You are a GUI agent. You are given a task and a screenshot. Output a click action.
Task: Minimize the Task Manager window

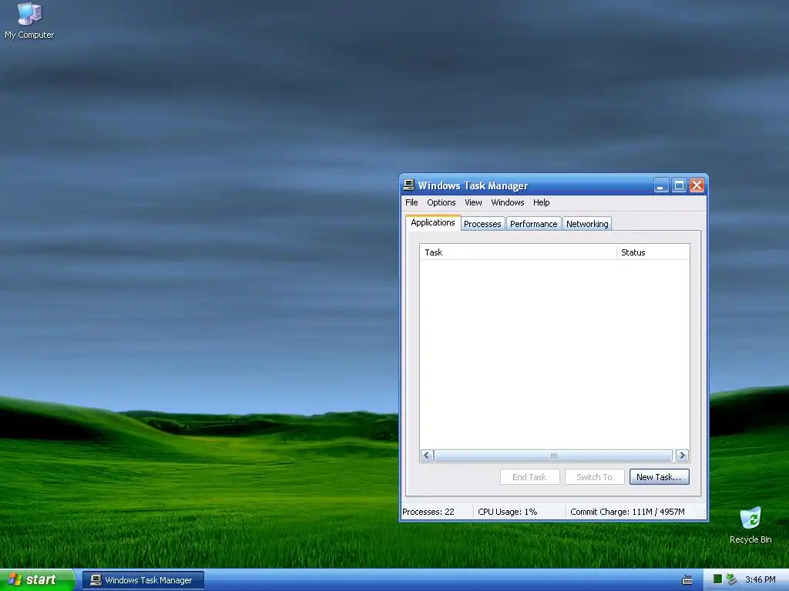(x=660, y=185)
